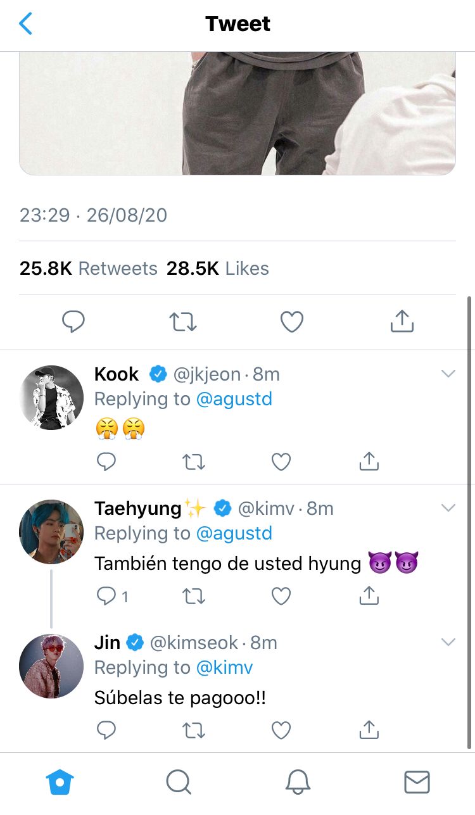Go to Home tab icon
This screenshot has width=475, height=815.
[x=60, y=782]
